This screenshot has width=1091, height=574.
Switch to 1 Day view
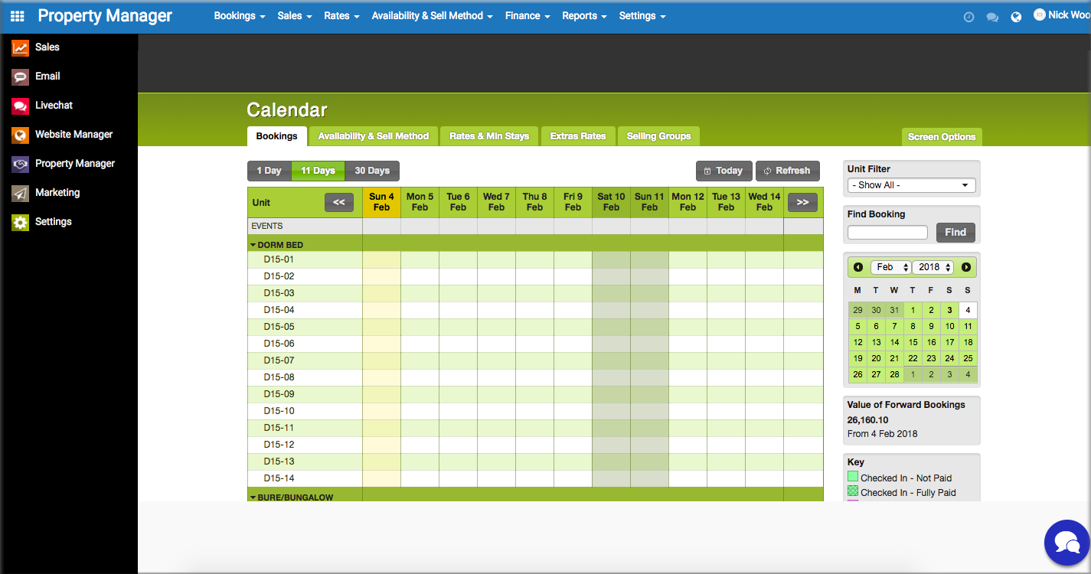[x=269, y=171]
